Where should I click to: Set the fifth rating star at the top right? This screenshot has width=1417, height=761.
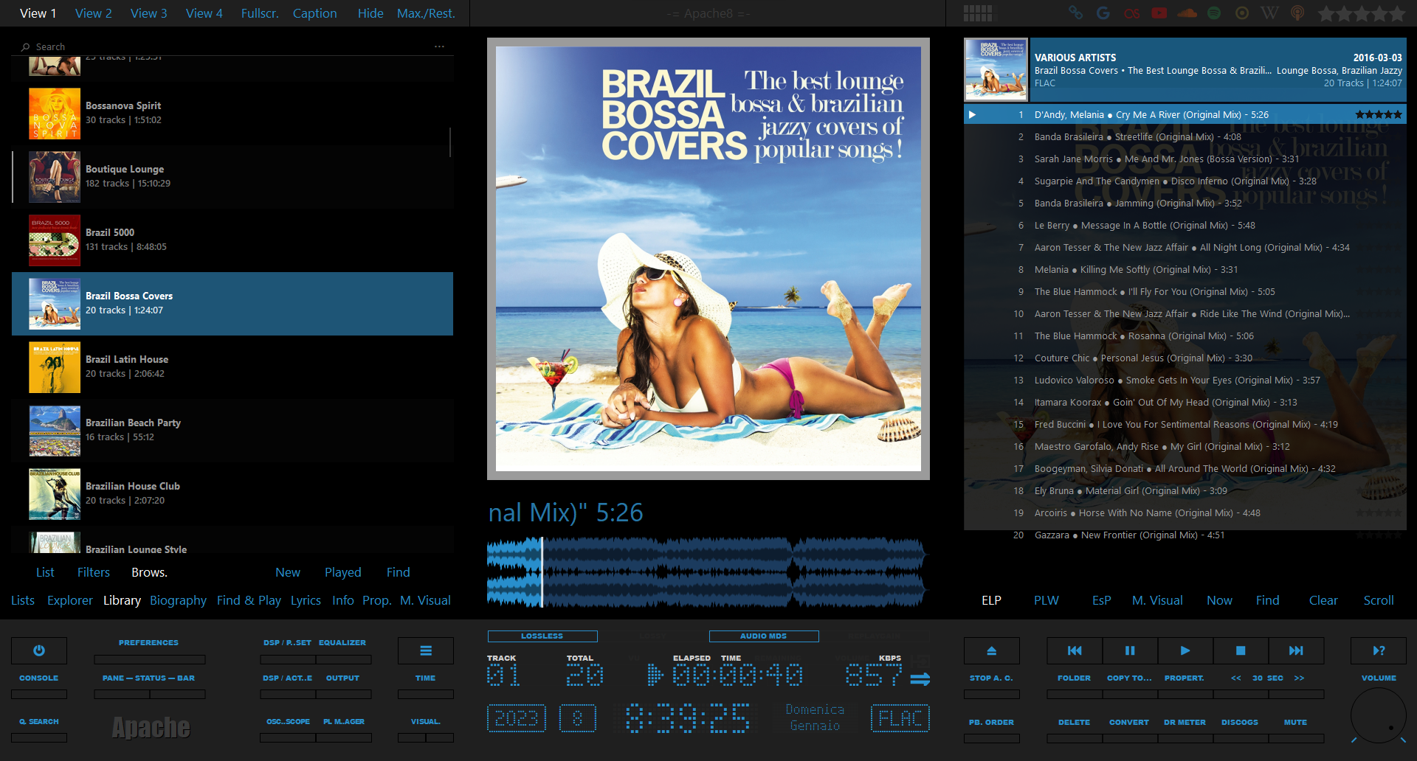pos(1396,13)
